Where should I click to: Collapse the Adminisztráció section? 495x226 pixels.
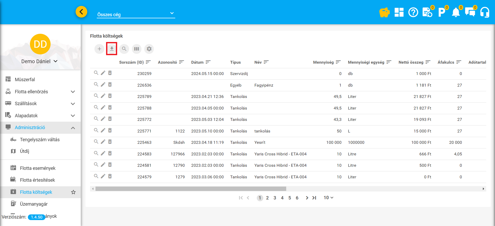click(x=73, y=128)
